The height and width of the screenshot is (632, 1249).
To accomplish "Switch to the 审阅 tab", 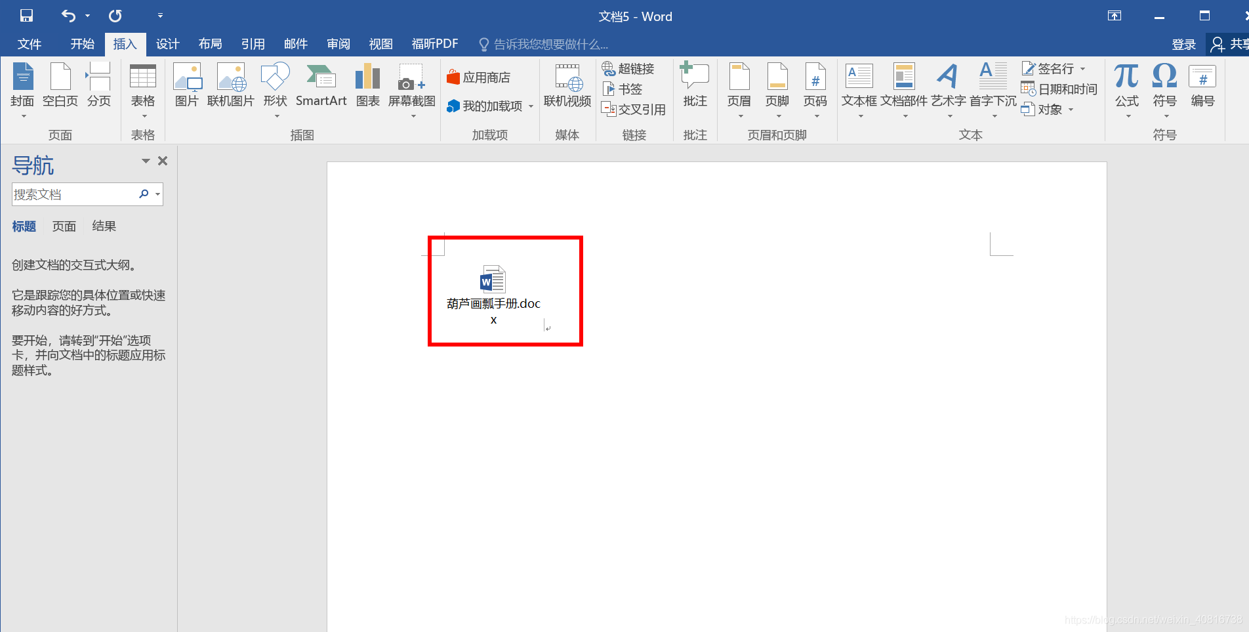I will click(338, 44).
